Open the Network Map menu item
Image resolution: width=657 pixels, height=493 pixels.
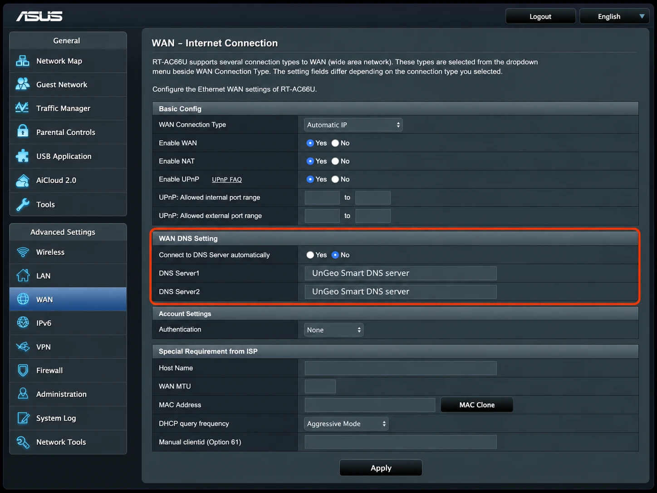point(68,61)
